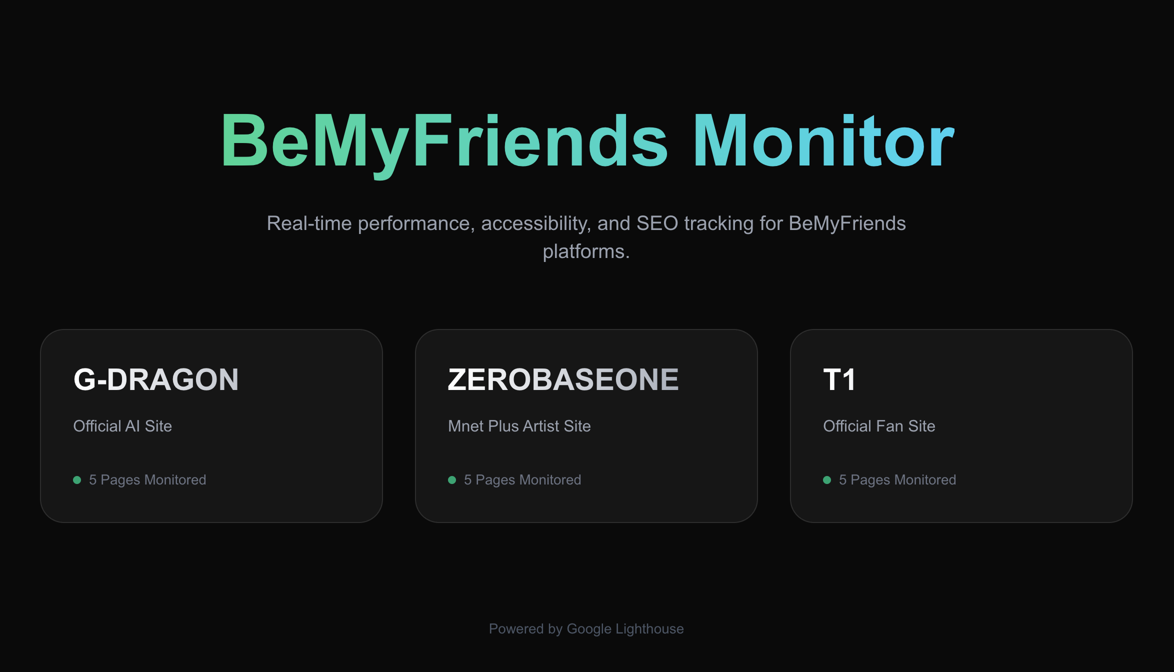The image size is (1174, 672).
Task: Click the "Mnet Plus Artist Site" description
Action: (x=519, y=426)
